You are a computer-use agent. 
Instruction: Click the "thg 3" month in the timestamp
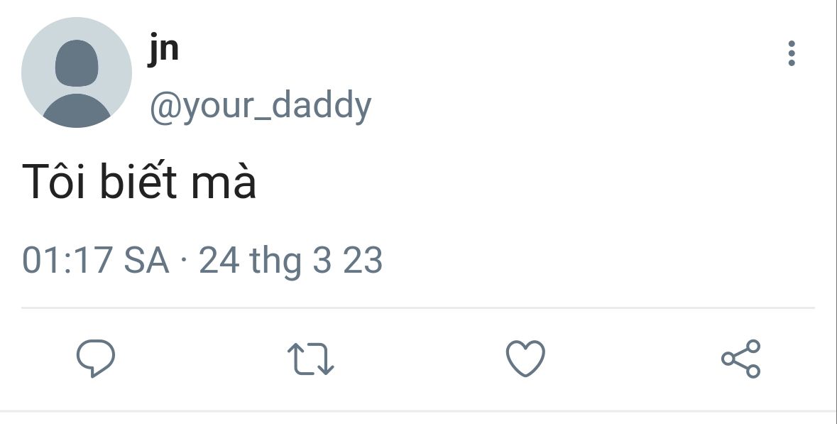point(290,260)
